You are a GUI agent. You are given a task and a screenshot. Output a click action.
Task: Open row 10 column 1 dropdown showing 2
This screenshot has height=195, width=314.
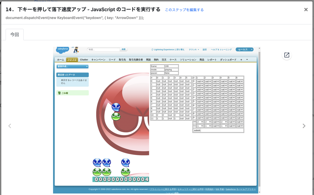pos(200,122)
